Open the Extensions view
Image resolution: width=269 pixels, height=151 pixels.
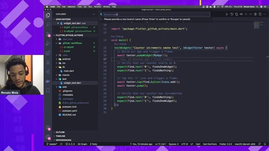click(48, 53)
